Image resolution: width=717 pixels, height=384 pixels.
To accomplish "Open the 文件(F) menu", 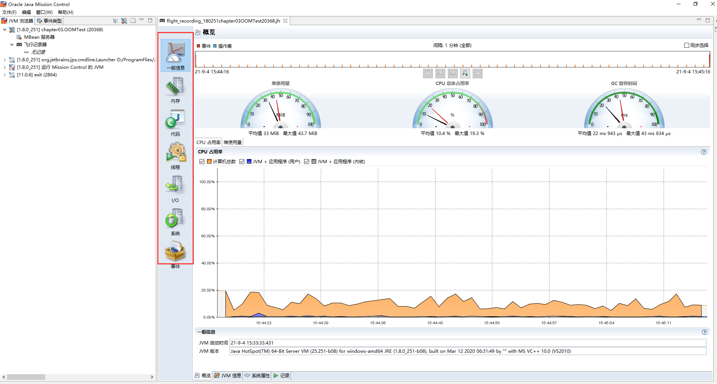I will [9, 12].
